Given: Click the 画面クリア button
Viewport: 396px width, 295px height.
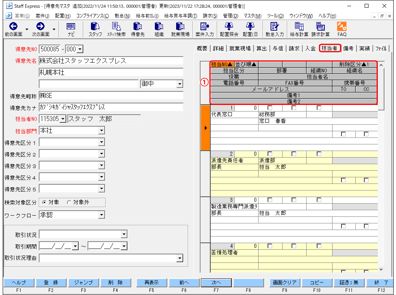Looking at the screenshot, I should pyautogui.click(x=285, y=283).
